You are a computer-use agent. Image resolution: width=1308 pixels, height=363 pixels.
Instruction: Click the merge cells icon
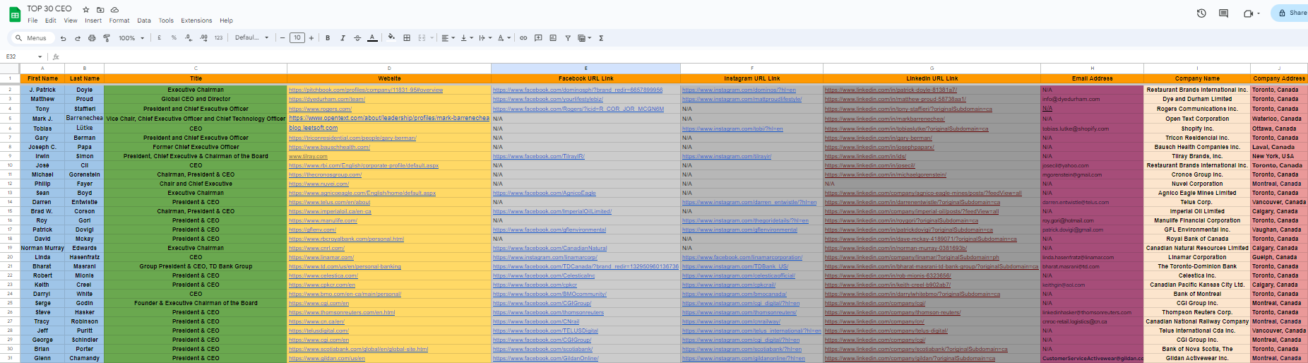pyautogui.click(x=422, y=38)
